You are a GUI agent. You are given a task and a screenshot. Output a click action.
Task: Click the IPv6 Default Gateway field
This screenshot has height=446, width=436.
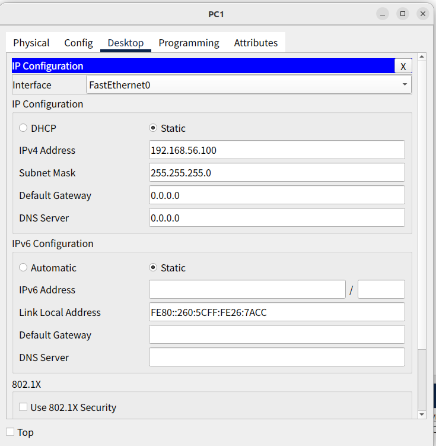click(277, 334)
